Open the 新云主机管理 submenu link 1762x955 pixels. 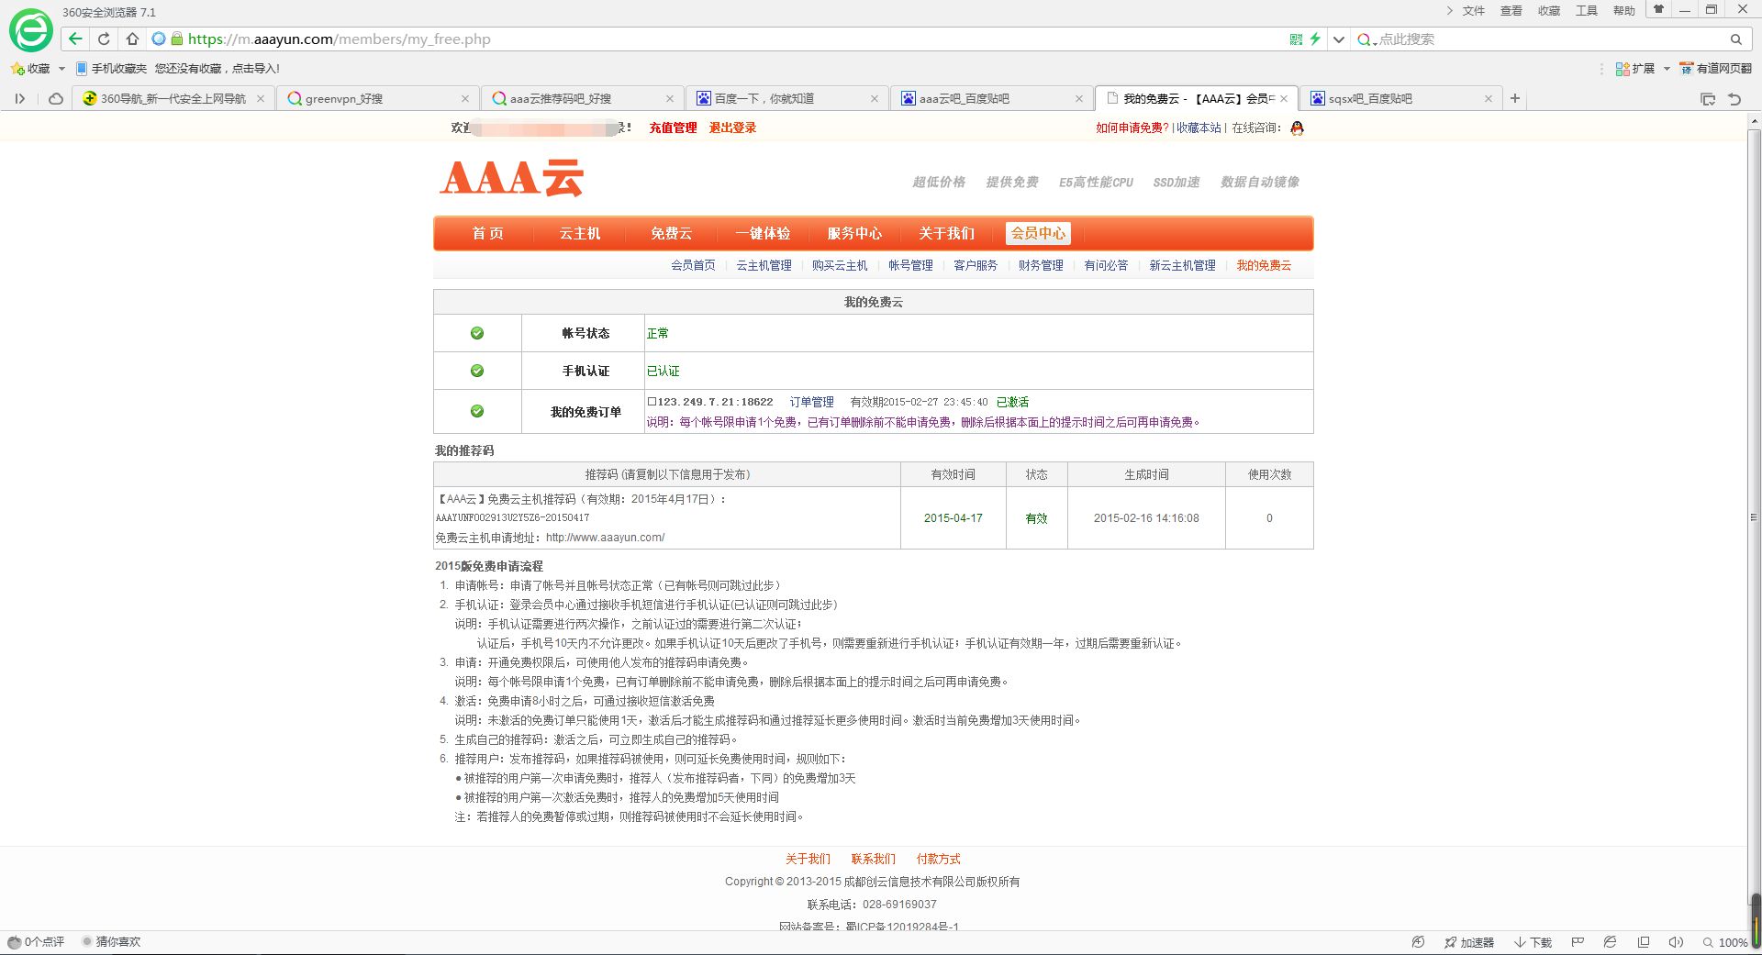[x=1182, y=265]
